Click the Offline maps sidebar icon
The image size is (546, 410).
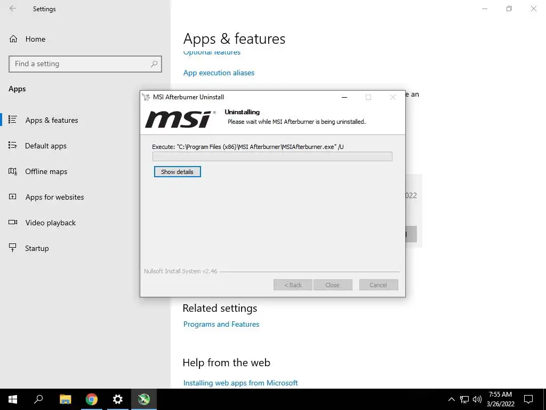tap(13, 171)
